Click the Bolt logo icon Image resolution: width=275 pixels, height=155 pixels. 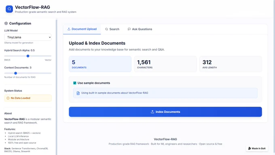tap(250, 149)
